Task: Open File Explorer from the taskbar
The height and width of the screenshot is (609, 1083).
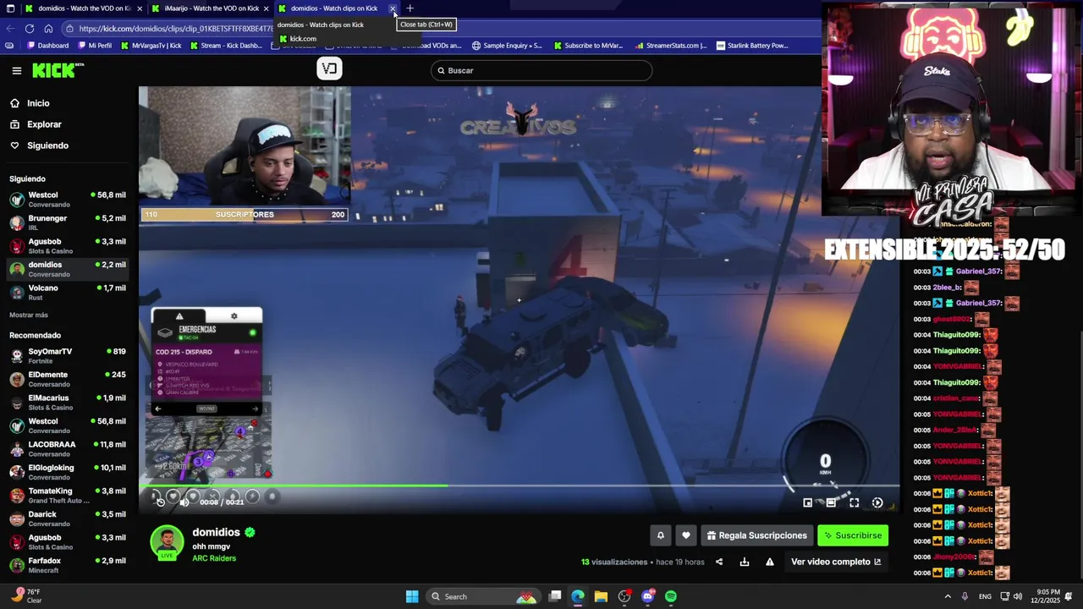Action: (x=601, y=596)
